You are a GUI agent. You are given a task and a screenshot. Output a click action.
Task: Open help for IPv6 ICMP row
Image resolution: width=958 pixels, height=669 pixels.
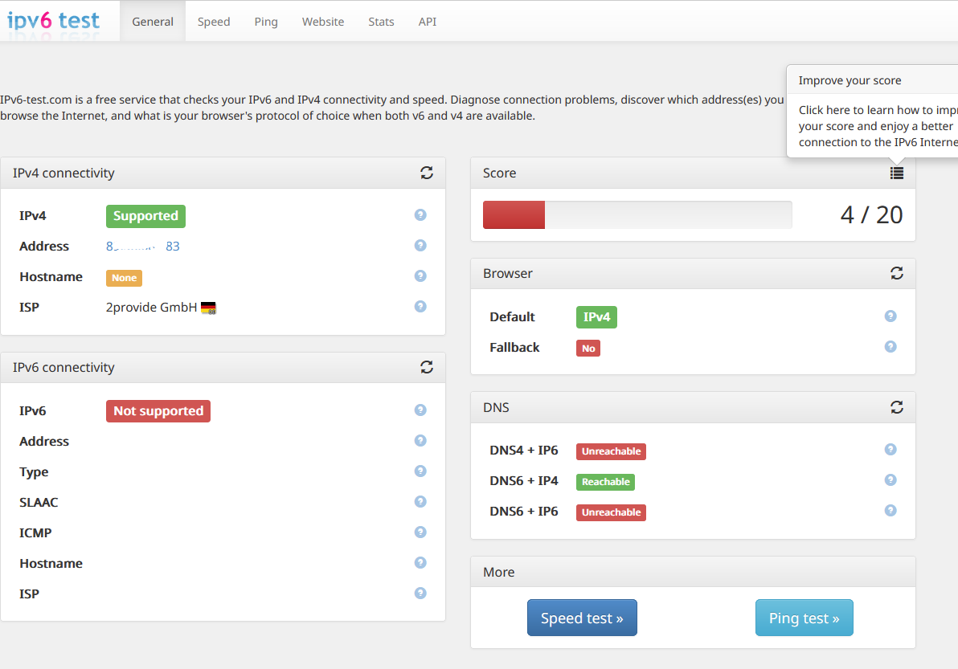click(x=420, y=532)
